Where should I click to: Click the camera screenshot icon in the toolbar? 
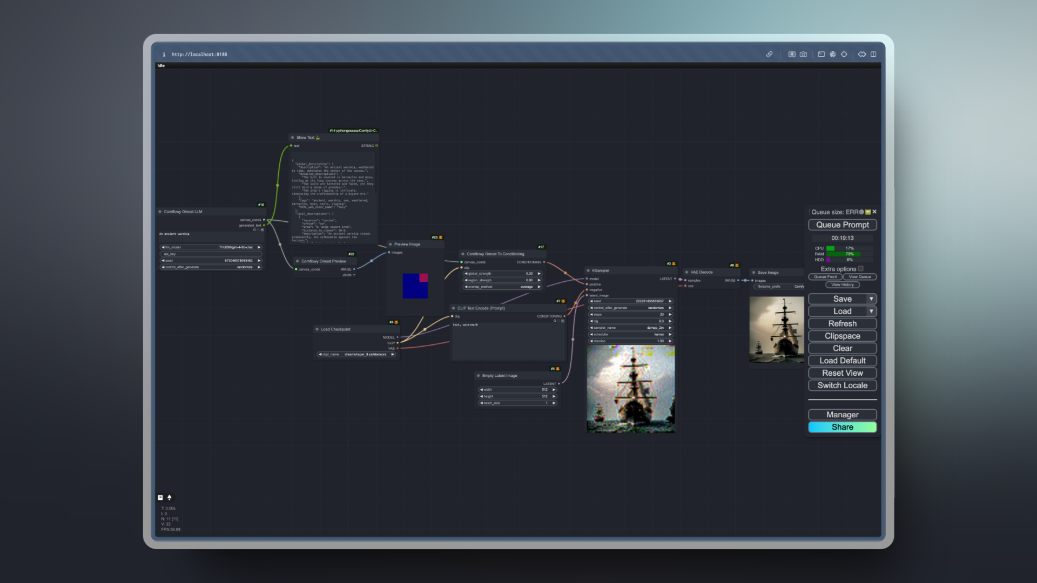click(804, 55)
